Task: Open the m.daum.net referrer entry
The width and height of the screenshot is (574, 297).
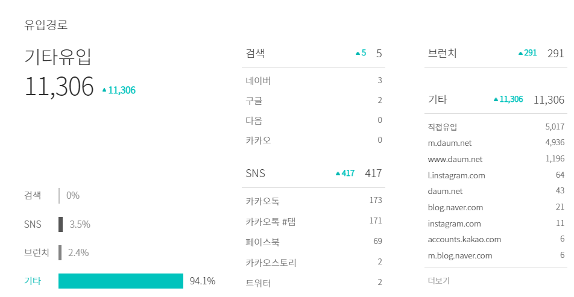Action: [496, 143]
